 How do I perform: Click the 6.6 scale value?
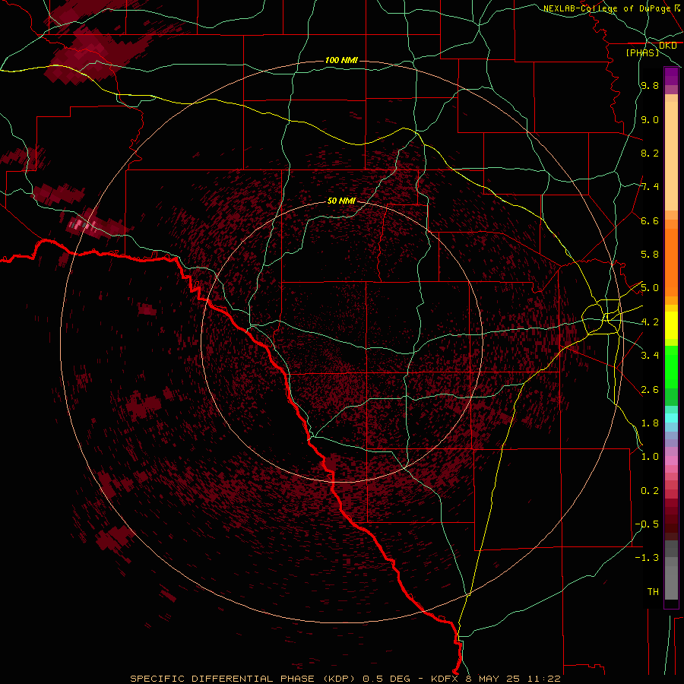click(650, 220)
